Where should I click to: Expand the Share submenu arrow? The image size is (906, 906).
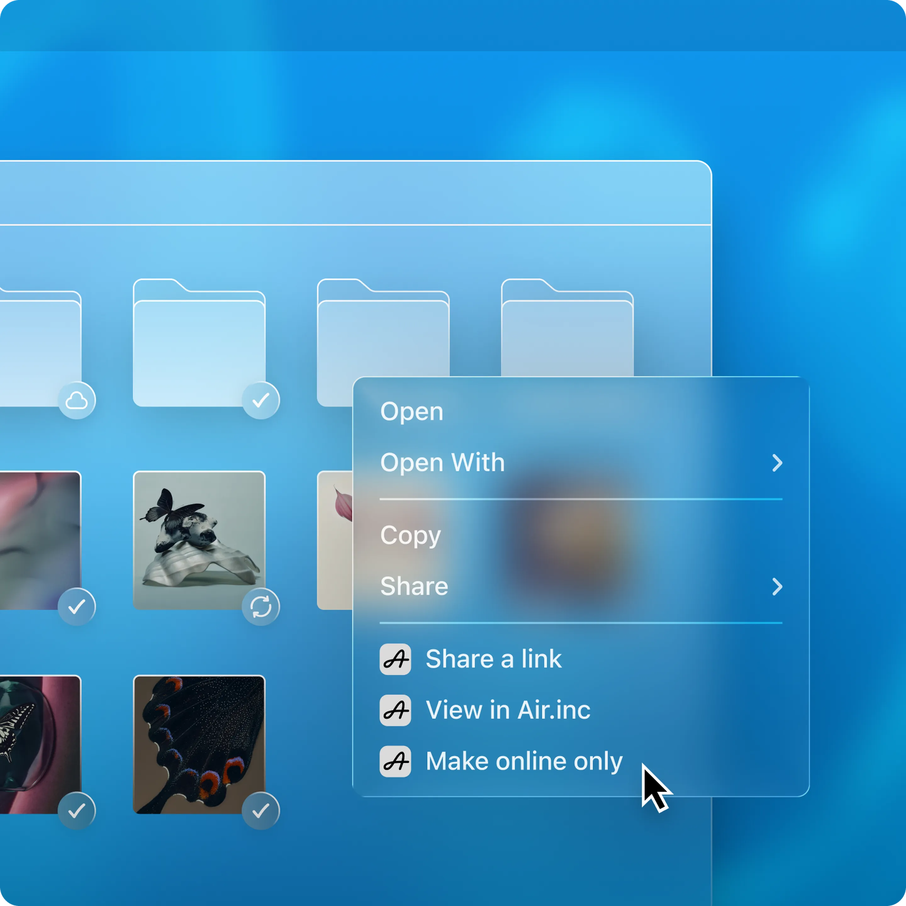(777, 587)
